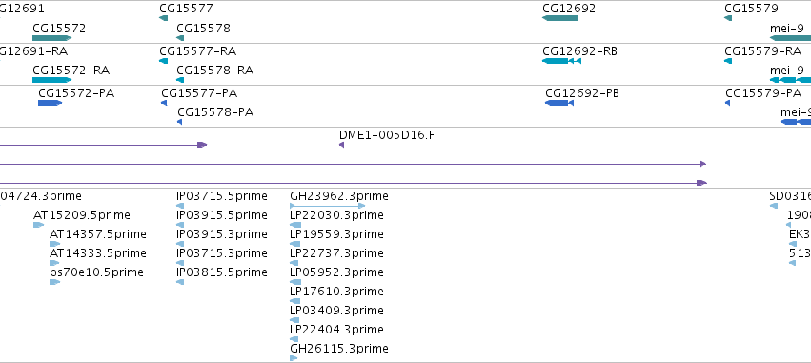Open the CG15578-RA transcript label
This screenshot has width=811, height=363.
click(x=215, y=71)
